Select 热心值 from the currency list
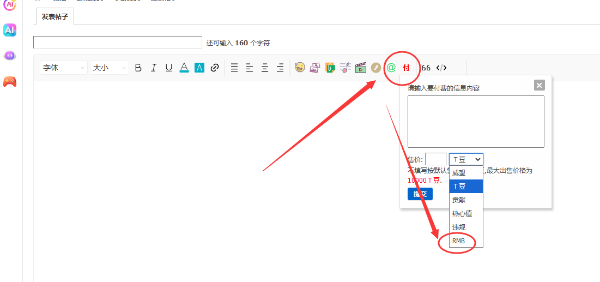This screenshot has height=282, width=600. coord(466,213)
